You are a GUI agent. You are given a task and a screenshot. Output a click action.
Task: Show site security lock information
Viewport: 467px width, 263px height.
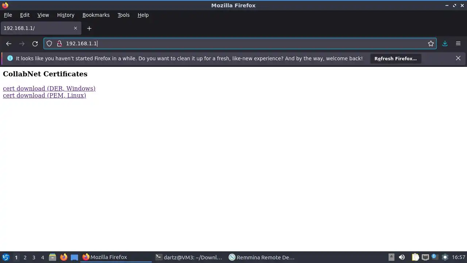click(x=59, y=43)
